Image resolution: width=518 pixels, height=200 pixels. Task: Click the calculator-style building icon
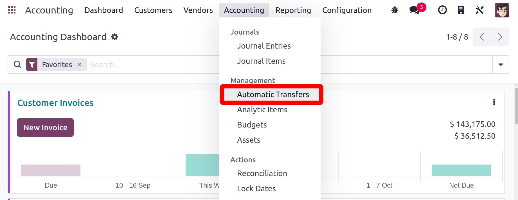461,10
